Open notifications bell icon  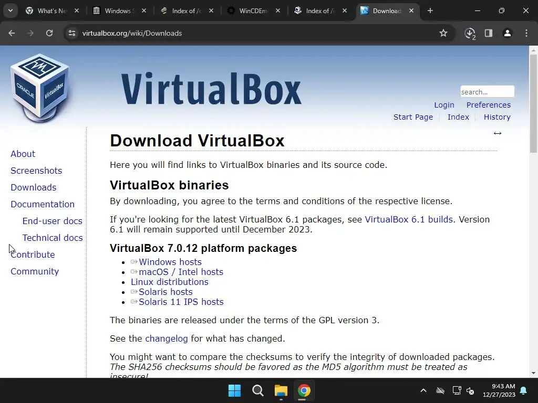[524, 390]
